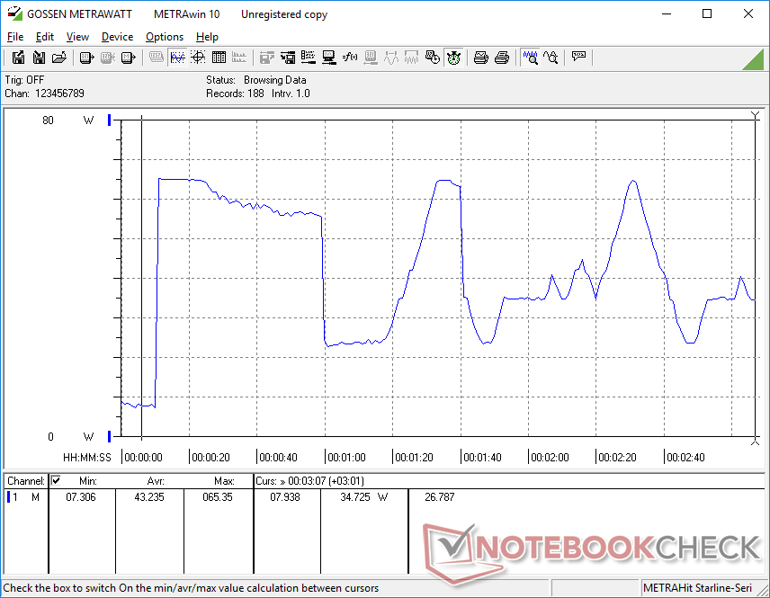
Task: Toggle the zoom waveform magnifier icon
Action: coord(530,58)
